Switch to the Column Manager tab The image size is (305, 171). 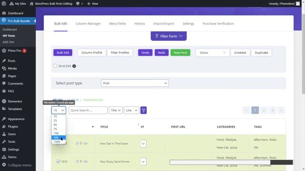click(x=88, y=24)
